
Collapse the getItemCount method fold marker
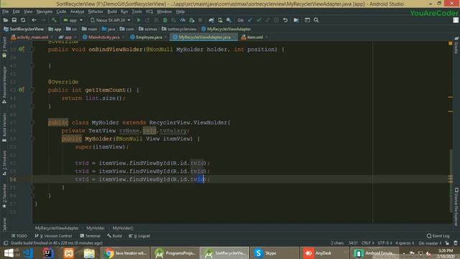point(32,89)
